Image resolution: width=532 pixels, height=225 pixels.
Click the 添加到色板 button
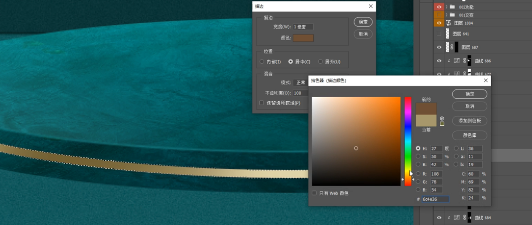click(x=469, y=121)
